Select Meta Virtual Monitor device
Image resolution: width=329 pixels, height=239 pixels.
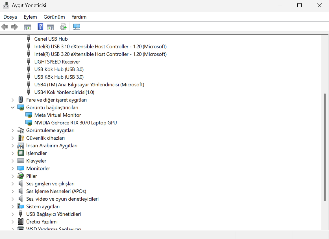[x=58, y=115]
